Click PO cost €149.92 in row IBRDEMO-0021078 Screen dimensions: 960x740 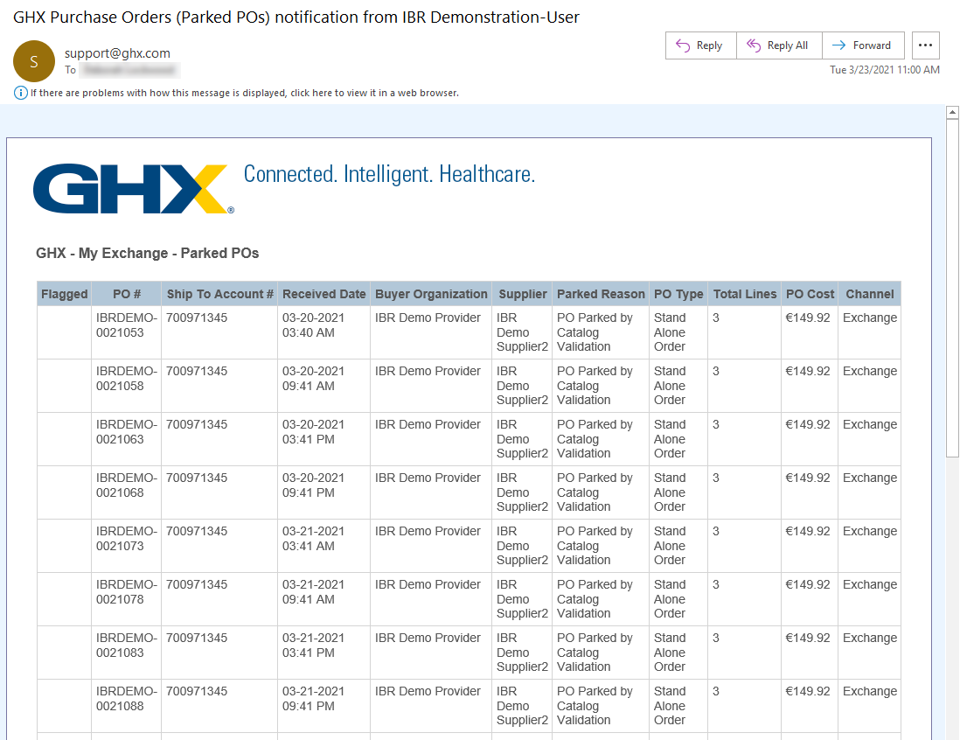pos(808,584)
